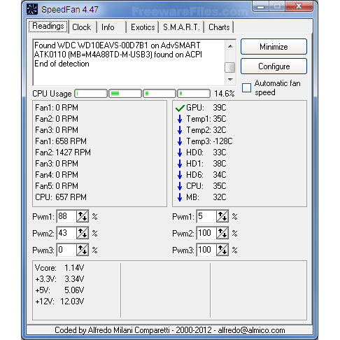Click right Pwm2 value field showing 100

(x=206, y=234)
